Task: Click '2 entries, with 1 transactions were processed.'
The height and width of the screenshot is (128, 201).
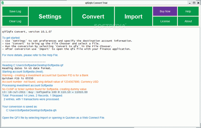Action: pyautogui.click(x=31, y=99)
